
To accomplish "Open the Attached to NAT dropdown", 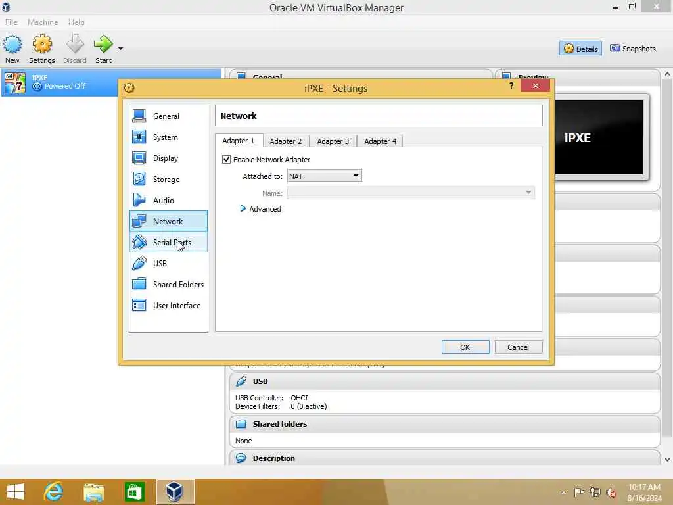I will click(325, 176).
